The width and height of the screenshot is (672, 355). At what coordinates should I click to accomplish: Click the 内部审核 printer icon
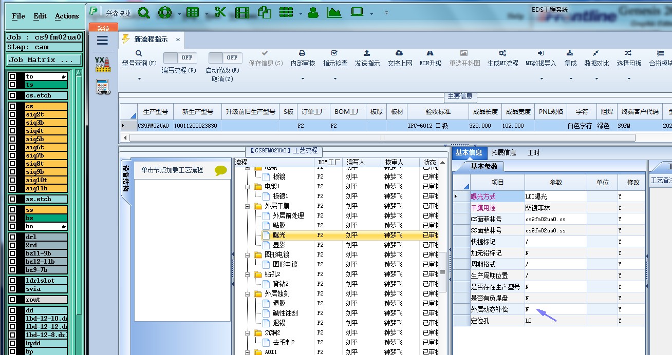303,53
